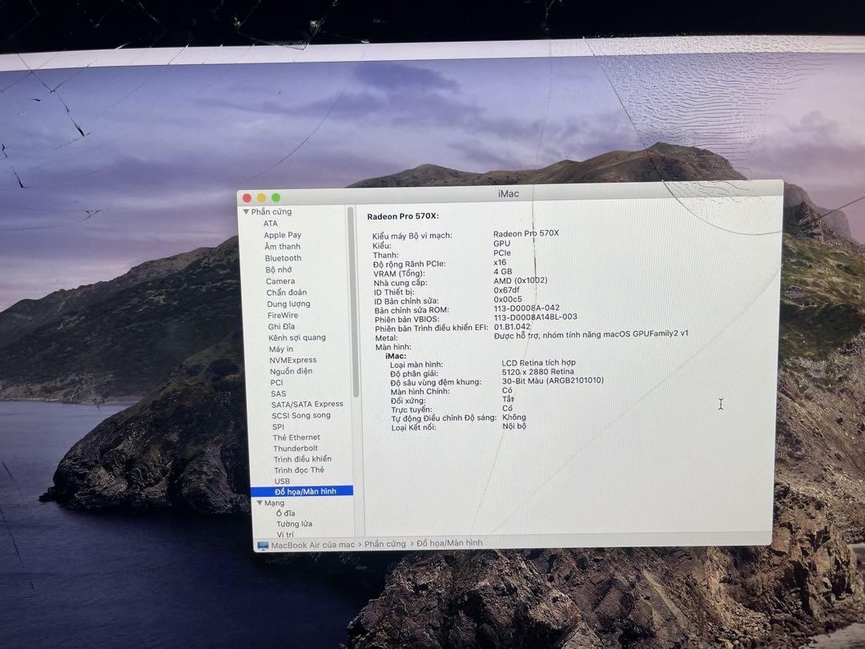The height and width of the screenshot is (649, 865).
Task: Select USB in the hardware list
Action: click(283, 482)
